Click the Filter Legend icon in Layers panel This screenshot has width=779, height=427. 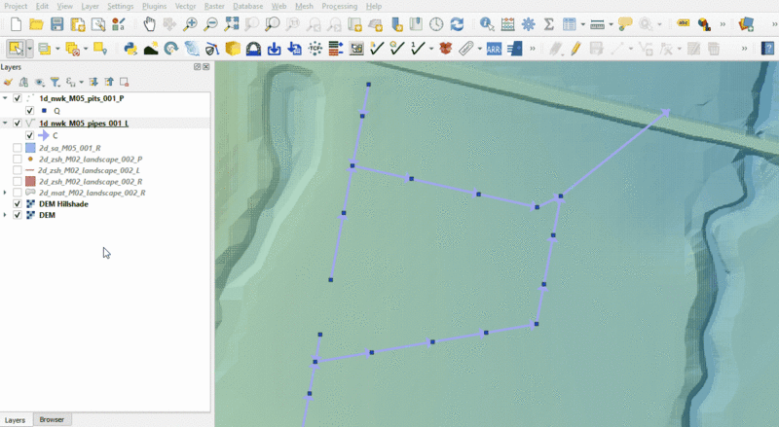pyautogui.click(x=55, y=83)
